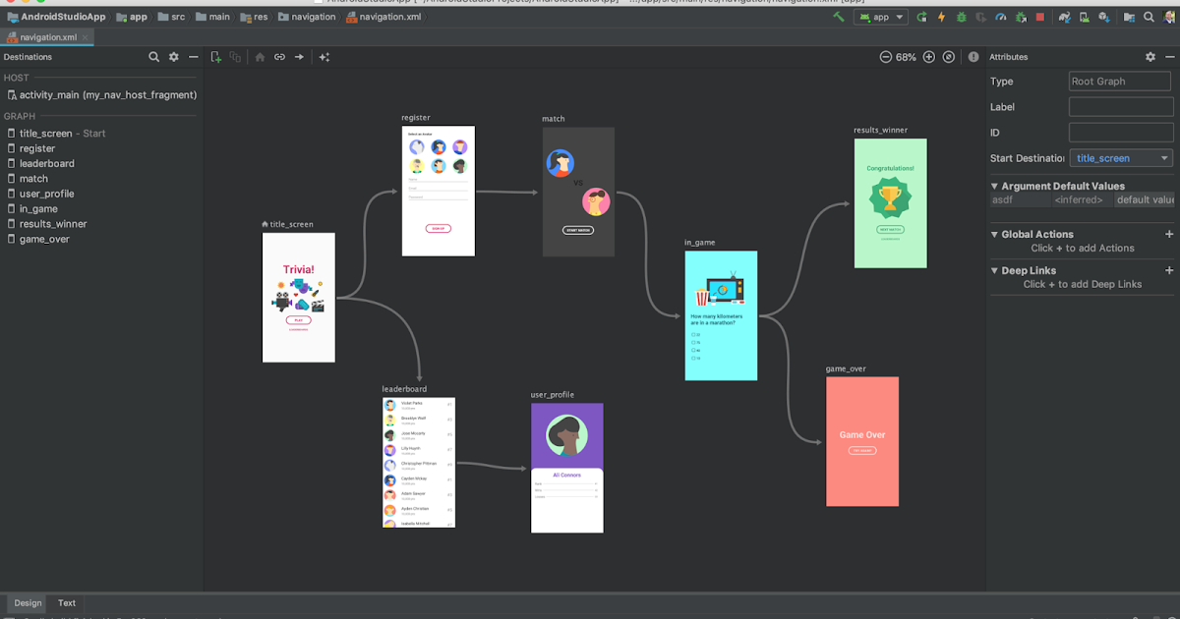Click + to add a Global Action
Viewport: 1180px width, 619px height.
pos(1170,234)
